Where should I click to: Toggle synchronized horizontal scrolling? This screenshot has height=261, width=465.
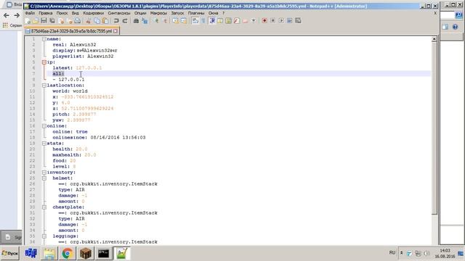184,21
